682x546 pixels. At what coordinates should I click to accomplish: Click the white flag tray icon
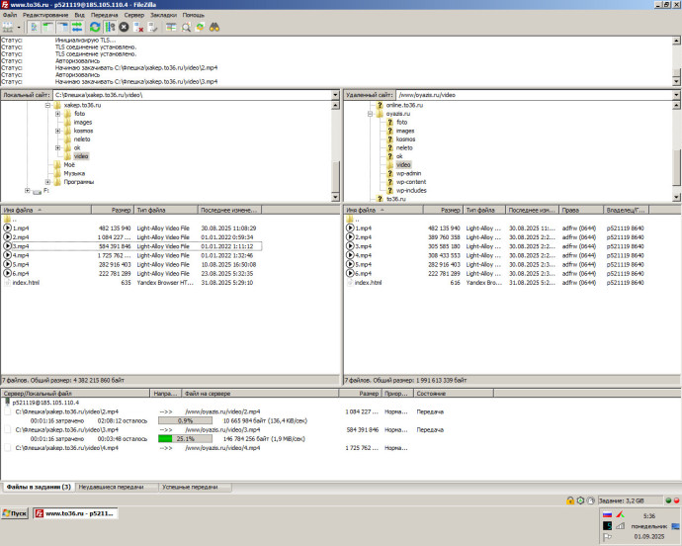[x=607, y=537]
